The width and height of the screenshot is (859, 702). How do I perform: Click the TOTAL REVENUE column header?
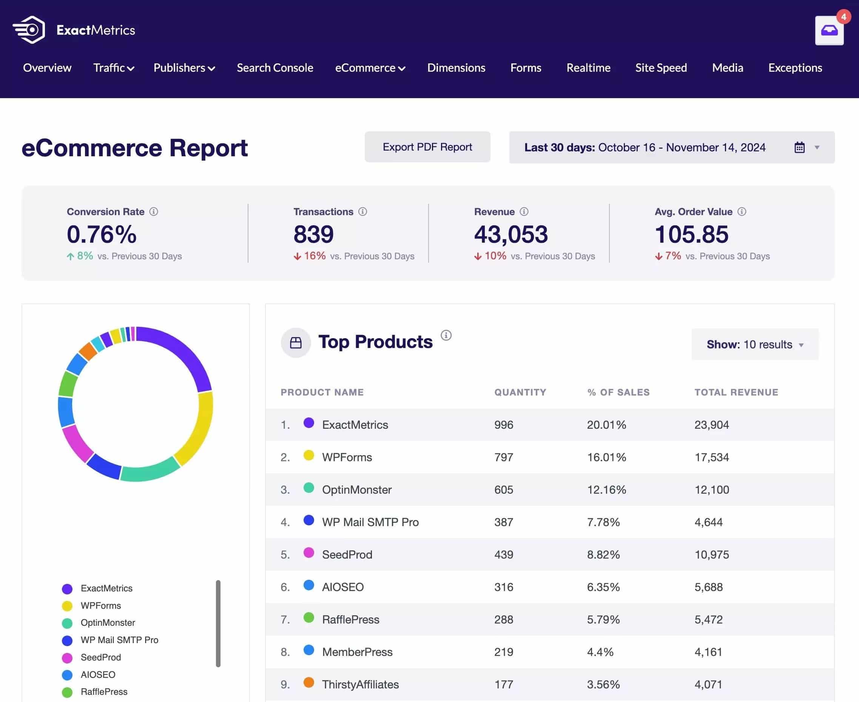click(x=736, y=392)
